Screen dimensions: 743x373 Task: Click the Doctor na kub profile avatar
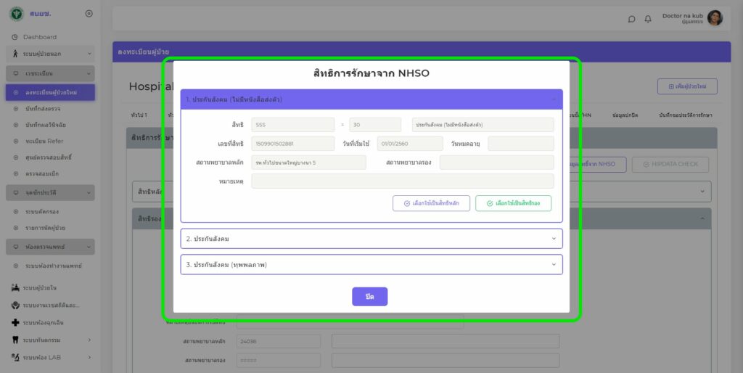[715, 18]
